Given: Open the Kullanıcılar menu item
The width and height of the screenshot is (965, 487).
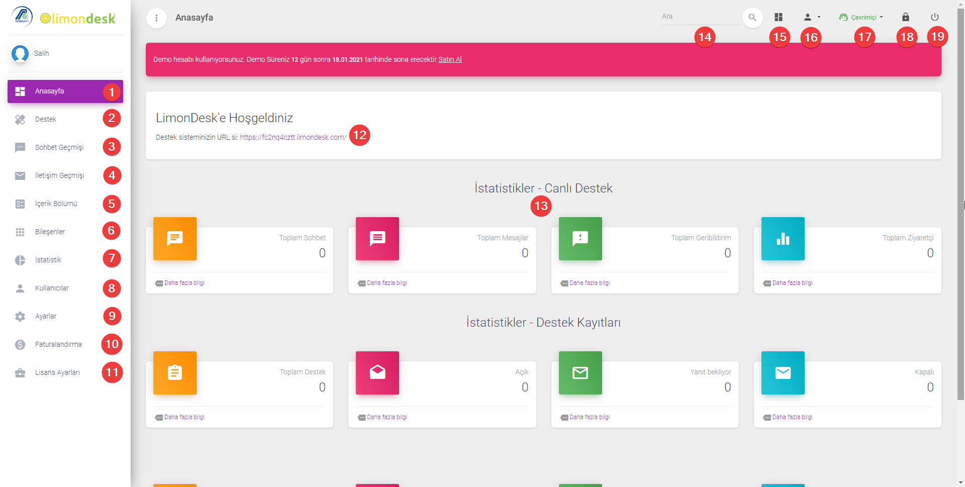Looking at the screenshot, I should point(65,288).
